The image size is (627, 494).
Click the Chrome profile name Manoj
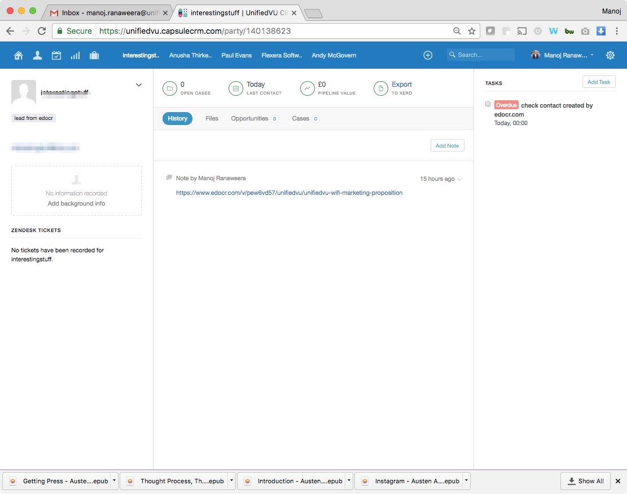pos(611,11)
